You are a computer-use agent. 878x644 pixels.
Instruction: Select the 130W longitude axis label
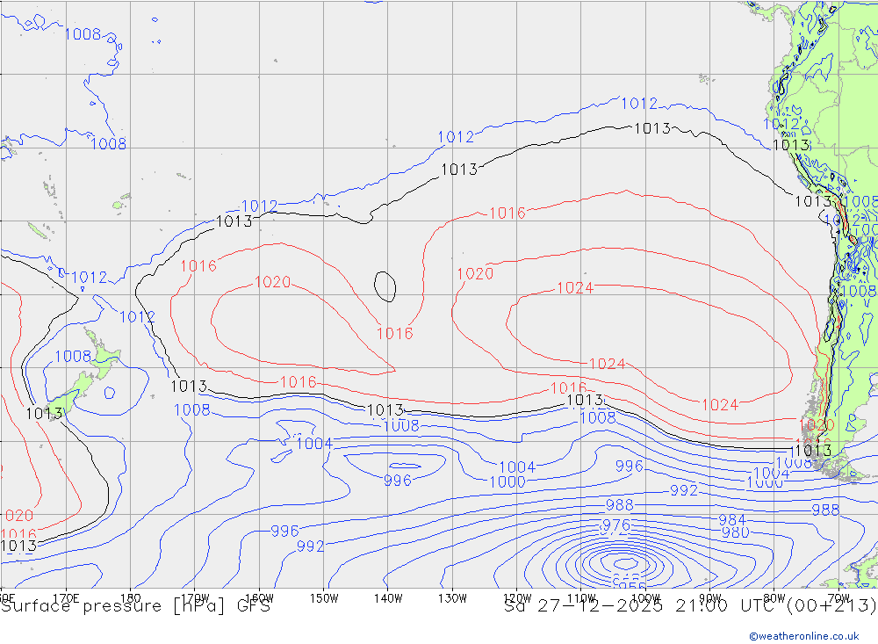click(452, 598)
